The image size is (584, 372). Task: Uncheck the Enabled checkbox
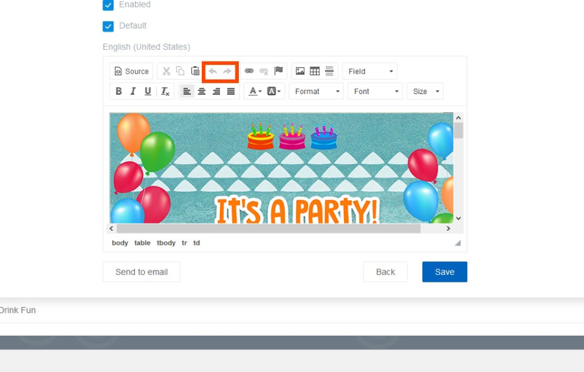[108, 5]
